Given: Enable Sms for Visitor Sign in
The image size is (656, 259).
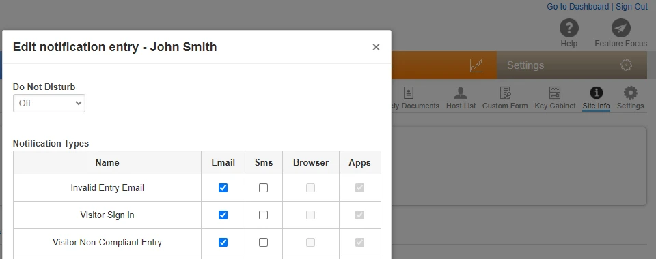Looking at the screenshot, I should (263, 215).
